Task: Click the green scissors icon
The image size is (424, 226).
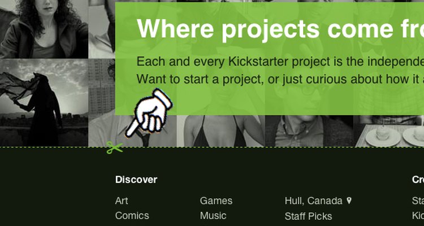Action: 115,148
